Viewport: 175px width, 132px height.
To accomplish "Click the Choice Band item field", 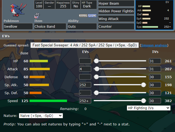I will point(50,26).
